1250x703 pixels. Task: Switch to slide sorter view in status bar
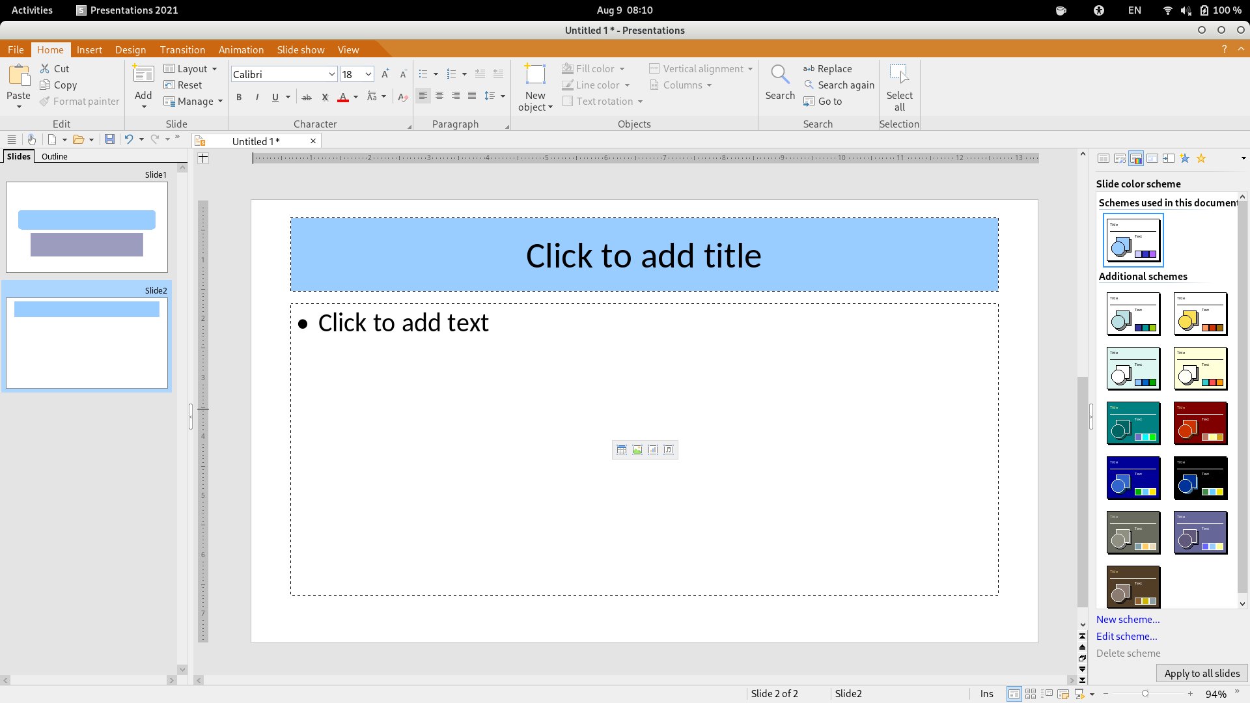pyautogui.click(x=1031, y=694)
